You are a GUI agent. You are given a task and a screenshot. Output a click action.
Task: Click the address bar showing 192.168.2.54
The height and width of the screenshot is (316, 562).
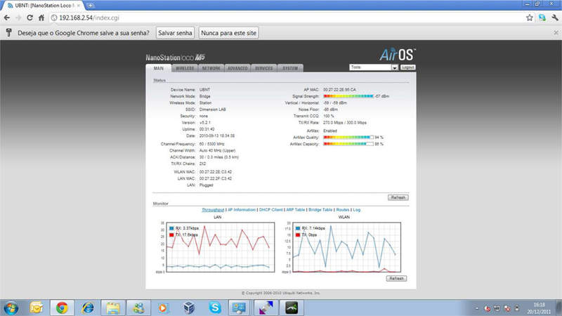[x=287, y=18]
